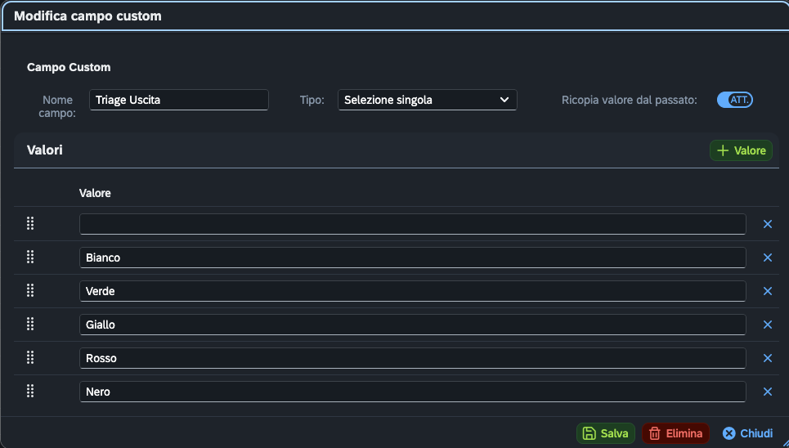Close the dialog with Chiudi
Screen dimensions: 789x448
coord(747,433)
